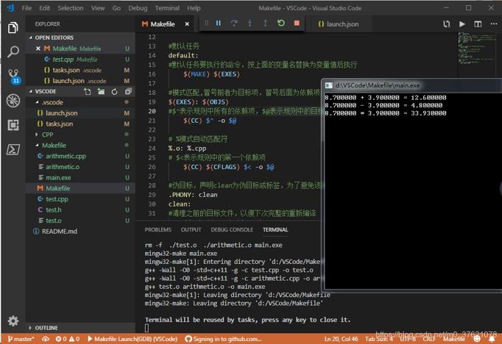The image size is (502, 344).
Task: Close Makefile entry in Open Editors
Action: pyautogui.click(x=38, y=49)
